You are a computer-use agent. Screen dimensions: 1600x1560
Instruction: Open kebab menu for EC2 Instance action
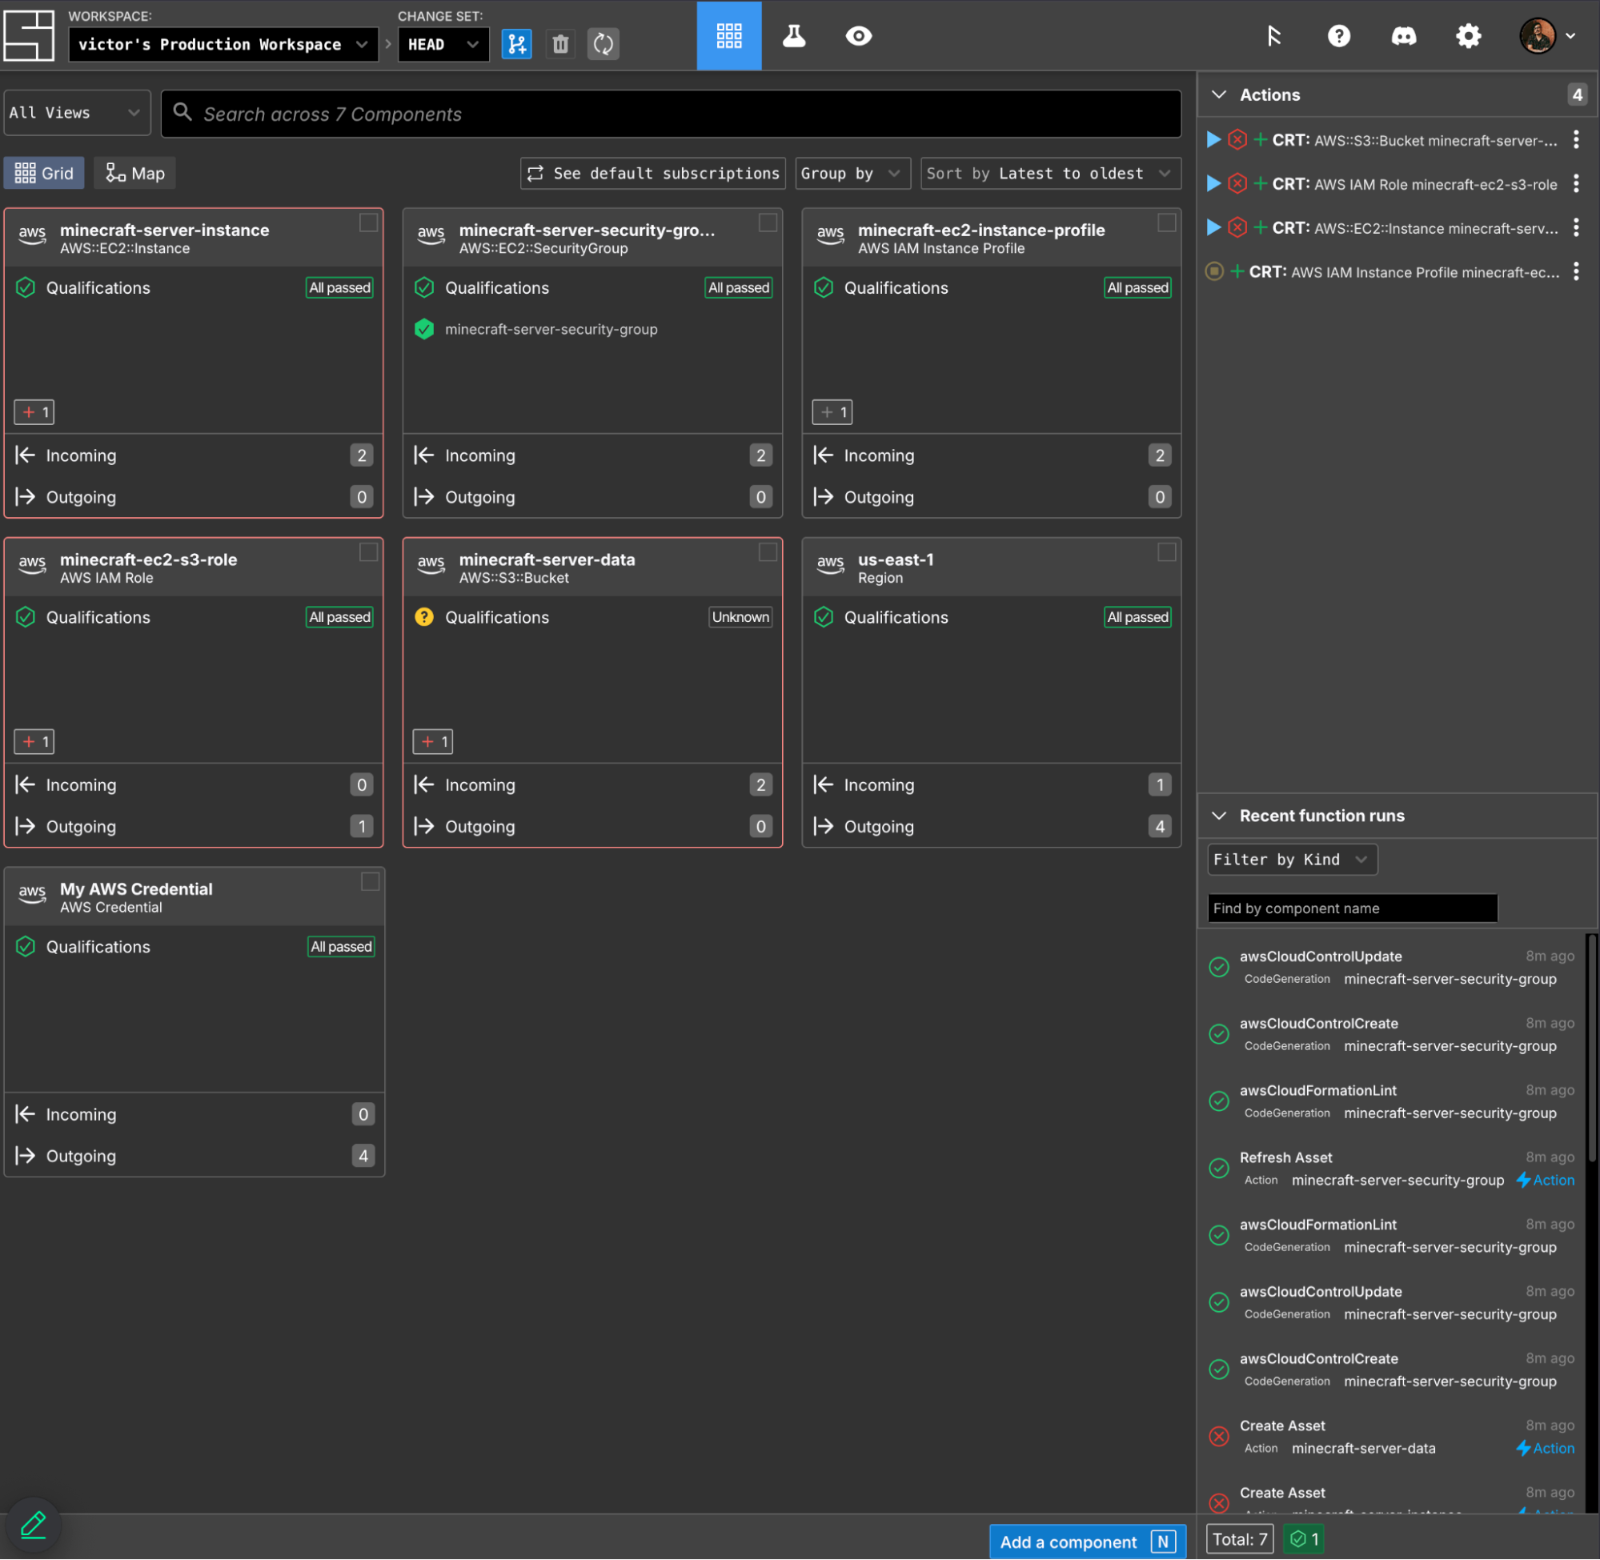click(x=1576, y=228)
